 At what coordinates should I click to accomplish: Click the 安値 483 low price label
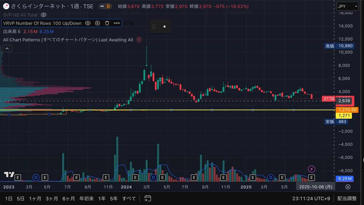coord(336,122)
